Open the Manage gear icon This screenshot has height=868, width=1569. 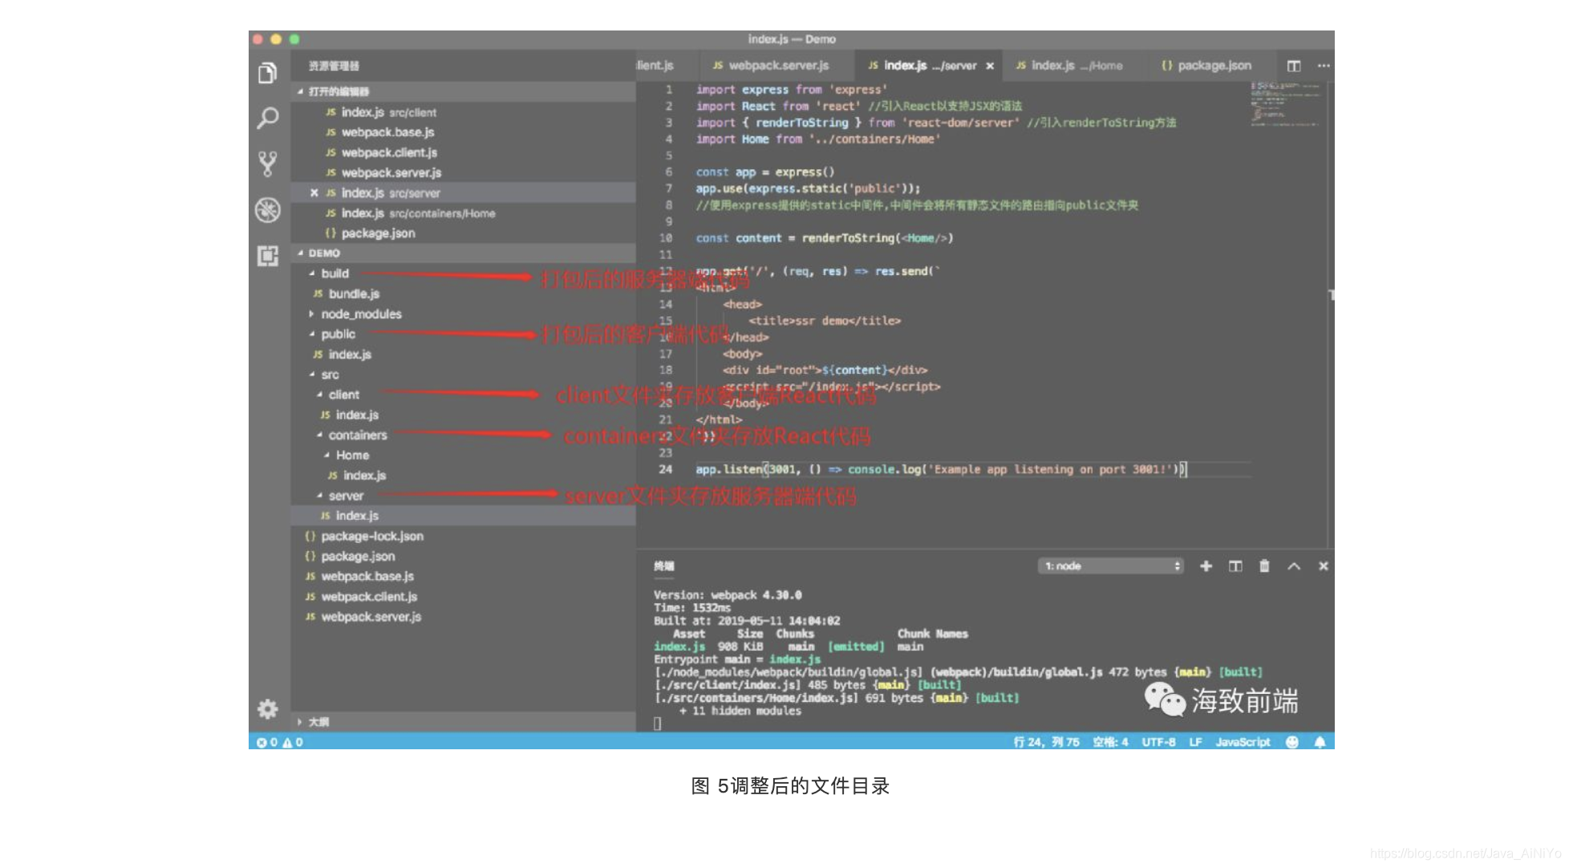pos(267,709)
